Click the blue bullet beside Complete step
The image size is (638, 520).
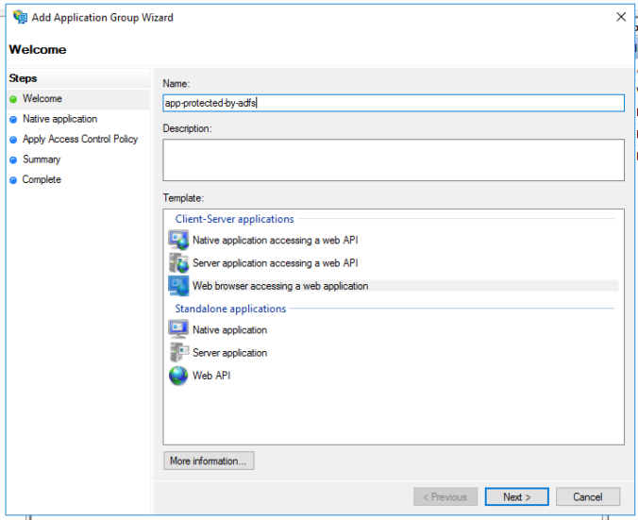tap(13, 180)
